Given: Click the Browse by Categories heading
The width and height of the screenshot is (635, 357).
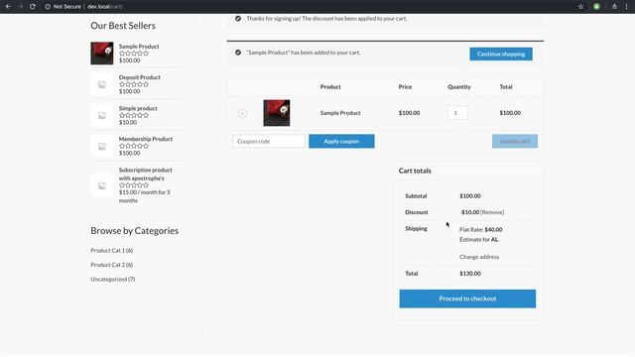Looking at the screenshot, I should tap(135, 231).
